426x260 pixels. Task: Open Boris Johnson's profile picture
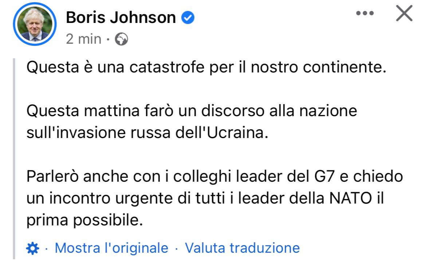35,25
